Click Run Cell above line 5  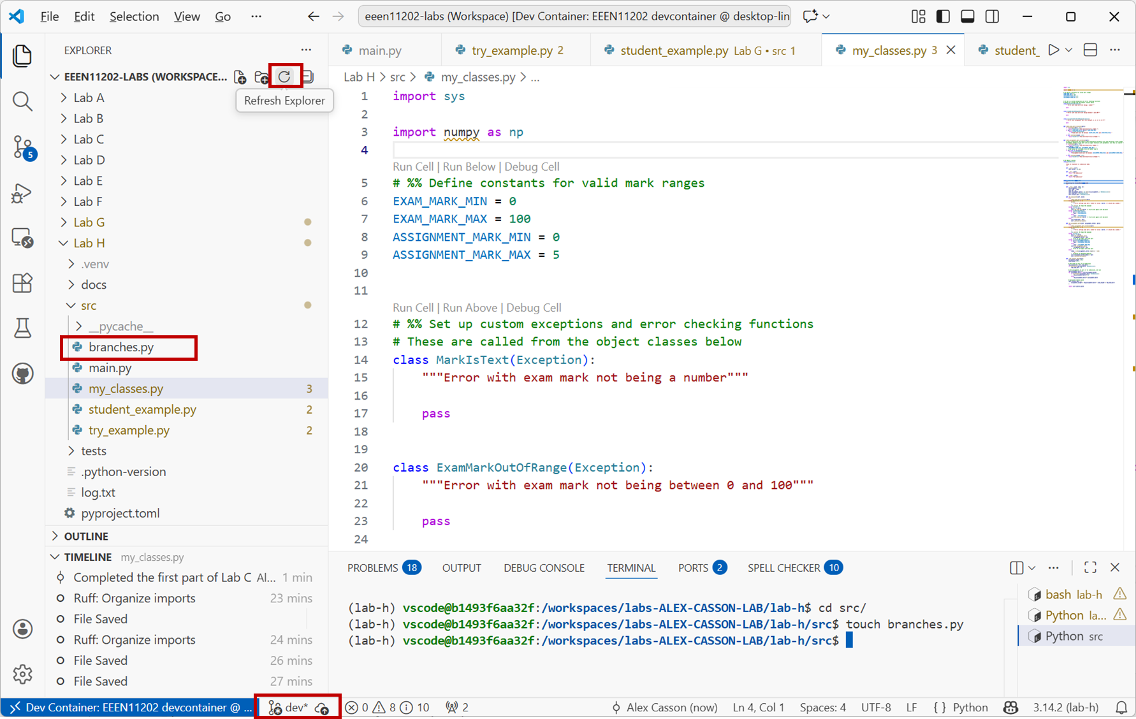(x=412, y=166)
